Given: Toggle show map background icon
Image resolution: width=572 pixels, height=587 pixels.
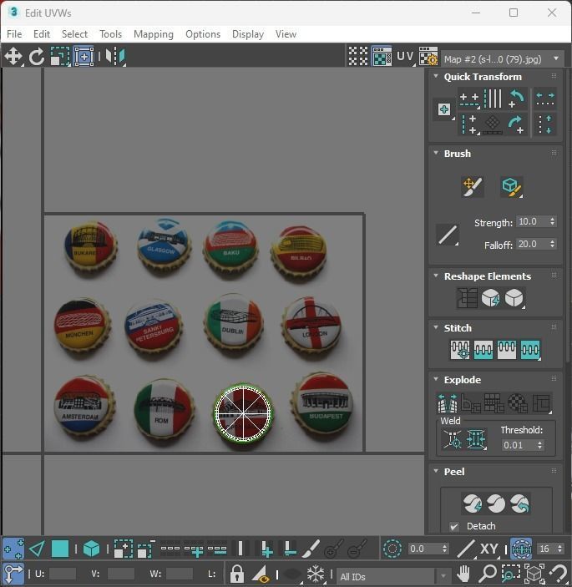Looking at the screenshot, I should [x=382, y=56].
